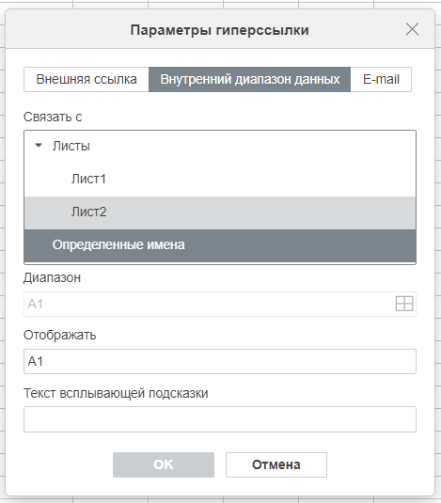Click the Отображать label text
Screen dimensions: 441x503
point(60,336)
